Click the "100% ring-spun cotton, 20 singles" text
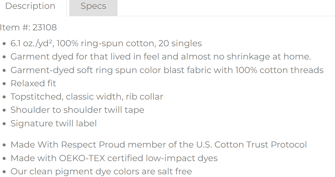335x177 pixels. (129, 44)
